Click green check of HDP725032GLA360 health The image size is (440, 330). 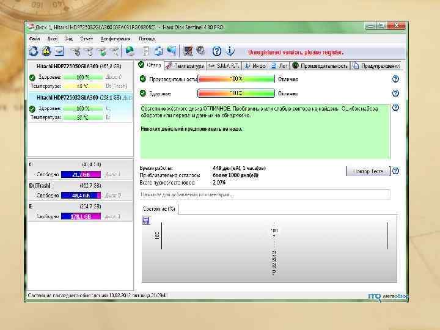(x=32, y=109)
